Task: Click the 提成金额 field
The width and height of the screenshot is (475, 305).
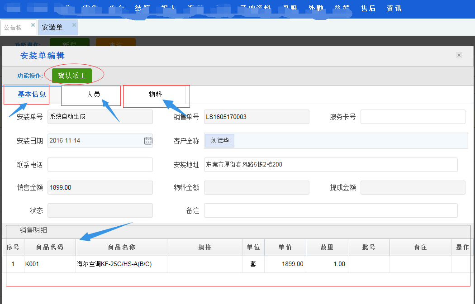Action: (413, 188)
